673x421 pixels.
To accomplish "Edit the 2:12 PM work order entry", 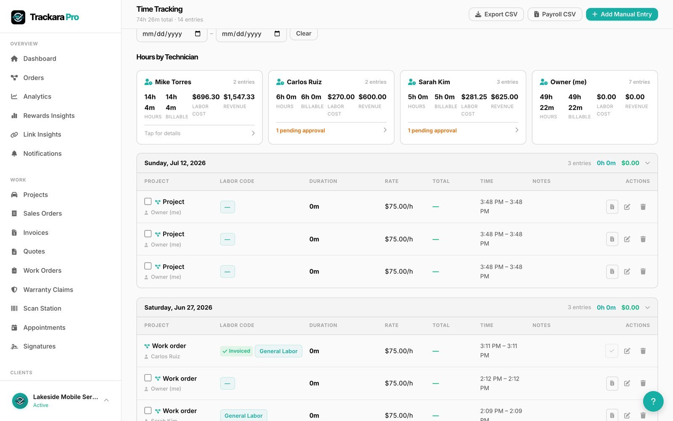I will tap(627, 383).
